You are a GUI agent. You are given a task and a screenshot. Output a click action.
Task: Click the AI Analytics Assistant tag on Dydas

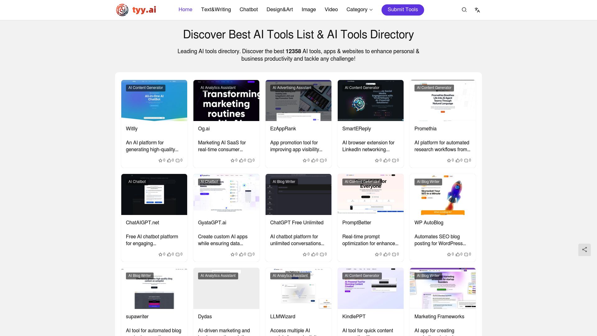(218, 276)
